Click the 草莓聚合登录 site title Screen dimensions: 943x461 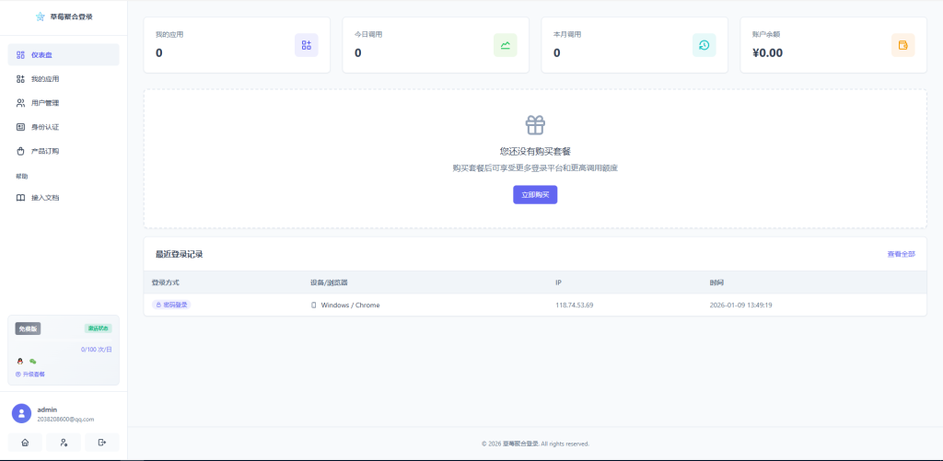(x=72, y=17)
